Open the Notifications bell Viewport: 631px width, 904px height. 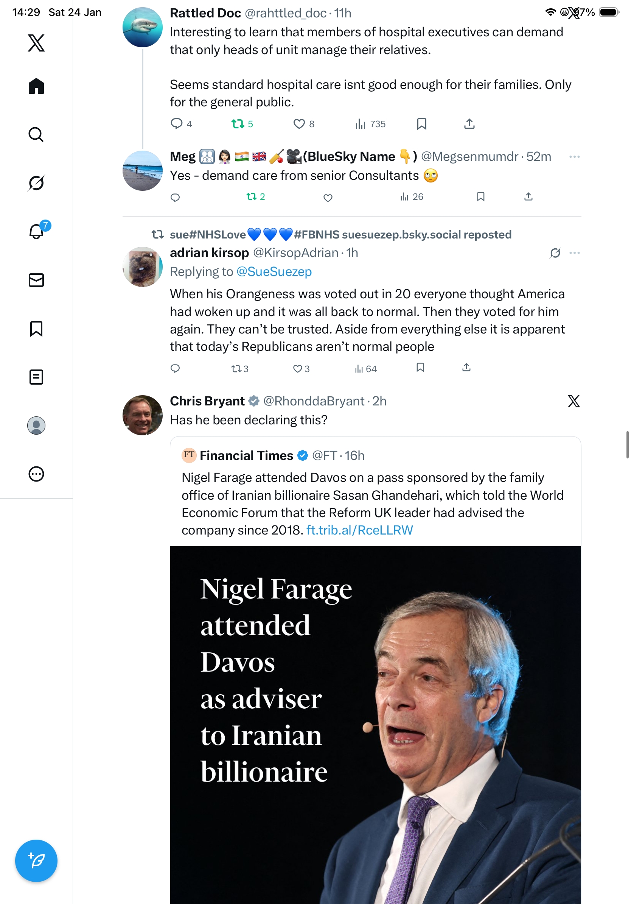pyautogui.click(x=36, y=232)
